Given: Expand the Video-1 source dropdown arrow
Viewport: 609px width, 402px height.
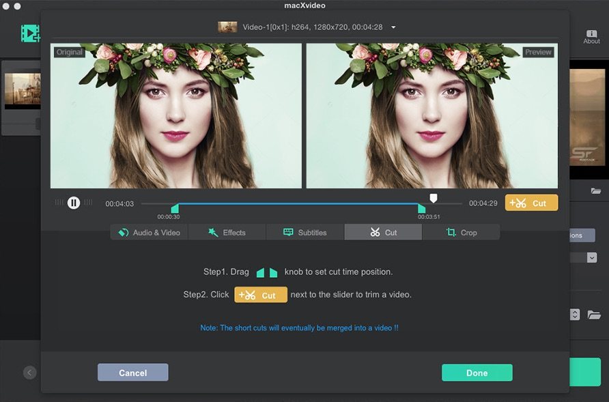Looking at the screenshot, I should [x=393, y=28].
